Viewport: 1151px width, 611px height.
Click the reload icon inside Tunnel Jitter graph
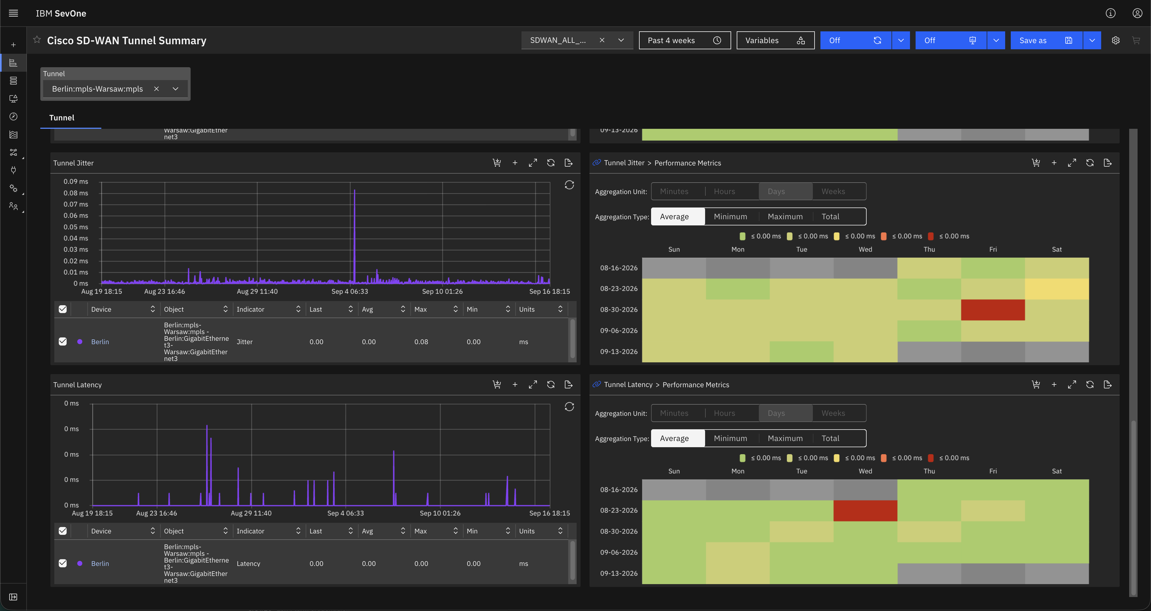(569, 185)
